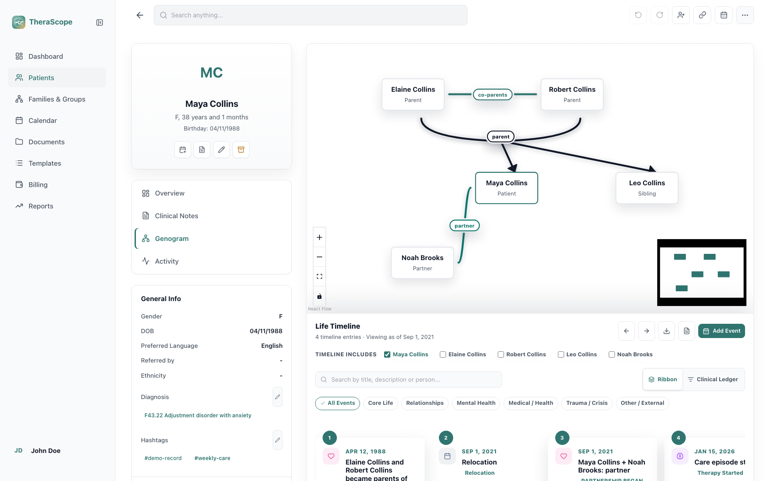The height and width of the screenshot is (481, 770).
Task: Click the copy link icon in header
Action: (702, 15)
